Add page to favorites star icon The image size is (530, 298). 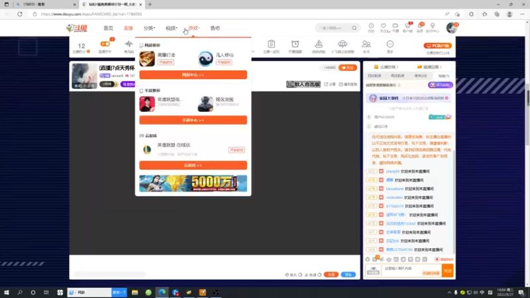pyautogui.click(x=457, y=14)
